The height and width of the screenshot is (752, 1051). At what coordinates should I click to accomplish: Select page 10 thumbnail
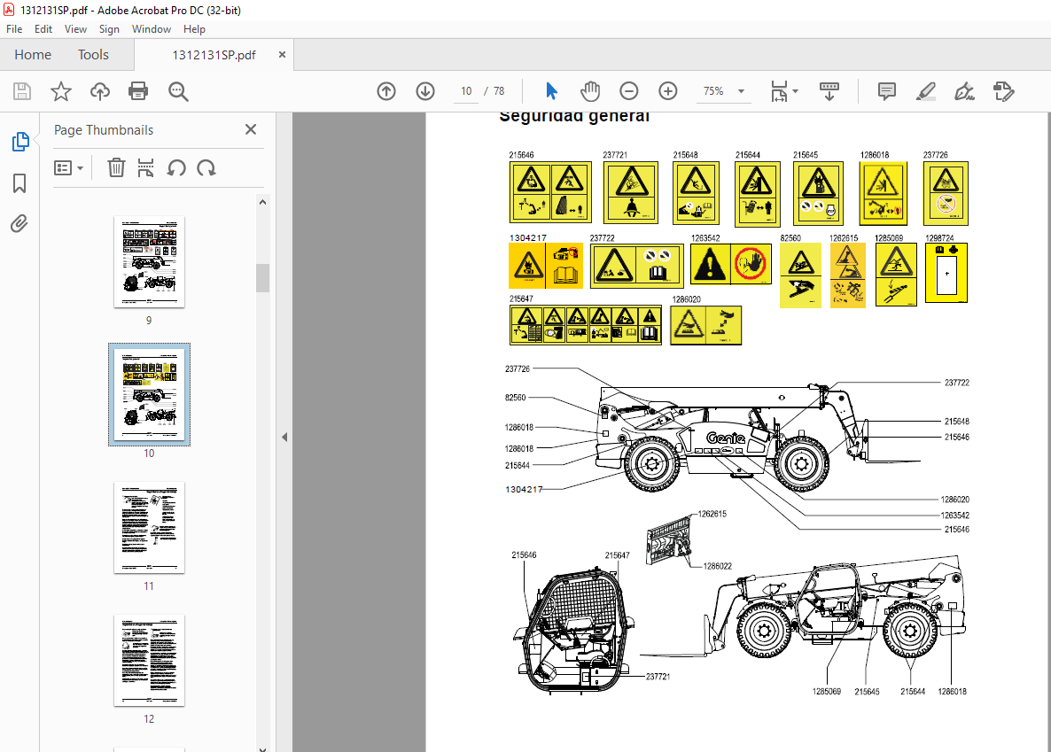149,394
